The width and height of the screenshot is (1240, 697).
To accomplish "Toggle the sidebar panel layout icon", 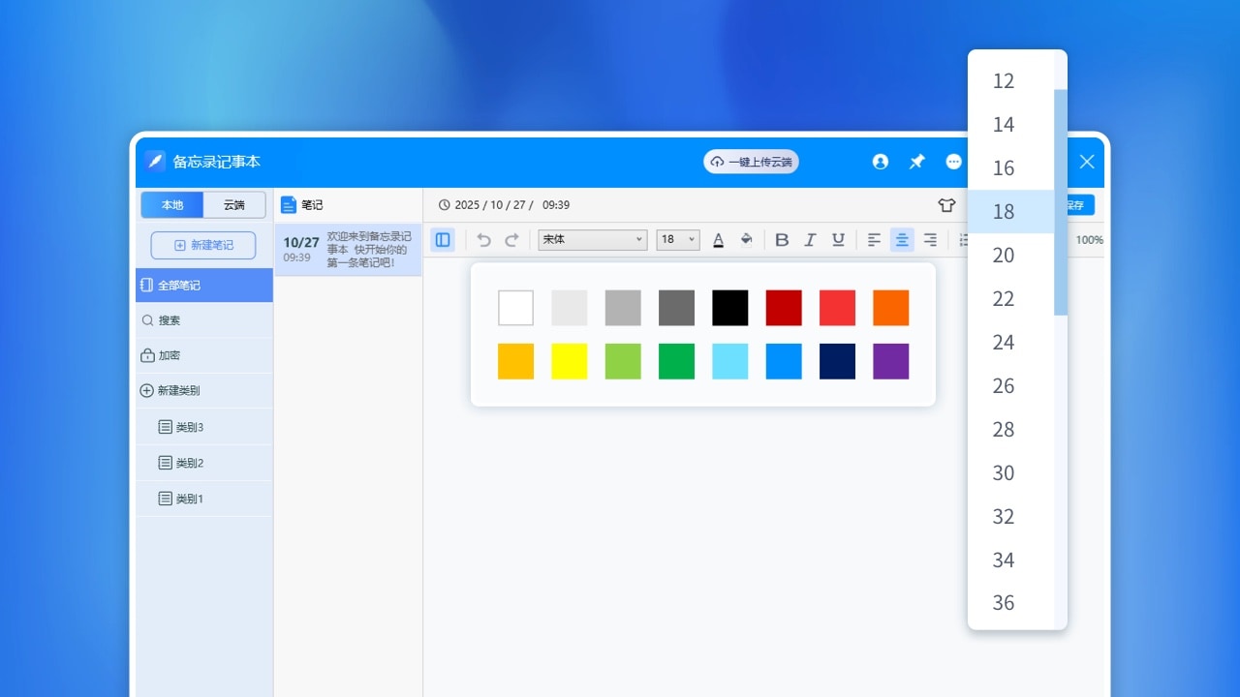I will pos(443,240).
